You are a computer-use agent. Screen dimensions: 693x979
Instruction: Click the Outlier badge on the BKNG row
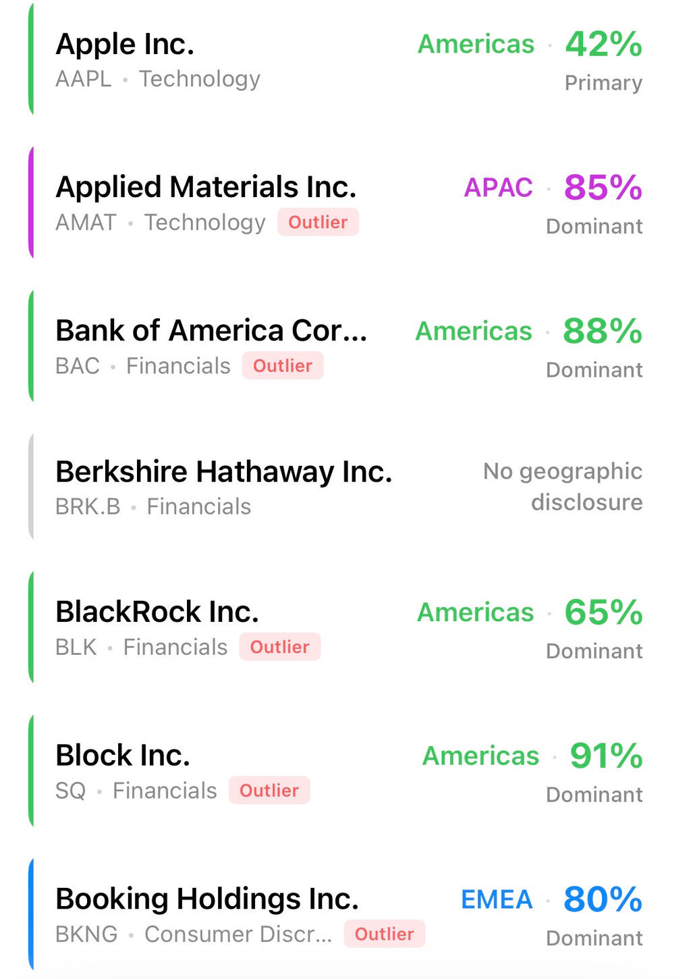384,934
